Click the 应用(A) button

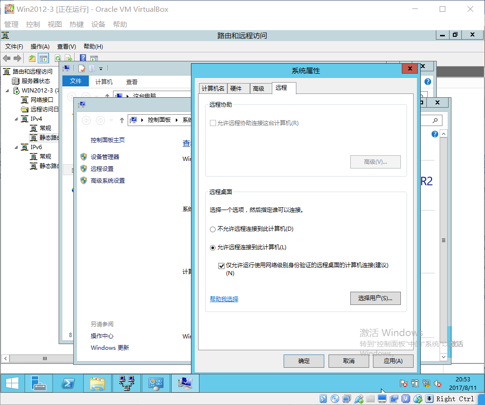[x=393, y=361]
